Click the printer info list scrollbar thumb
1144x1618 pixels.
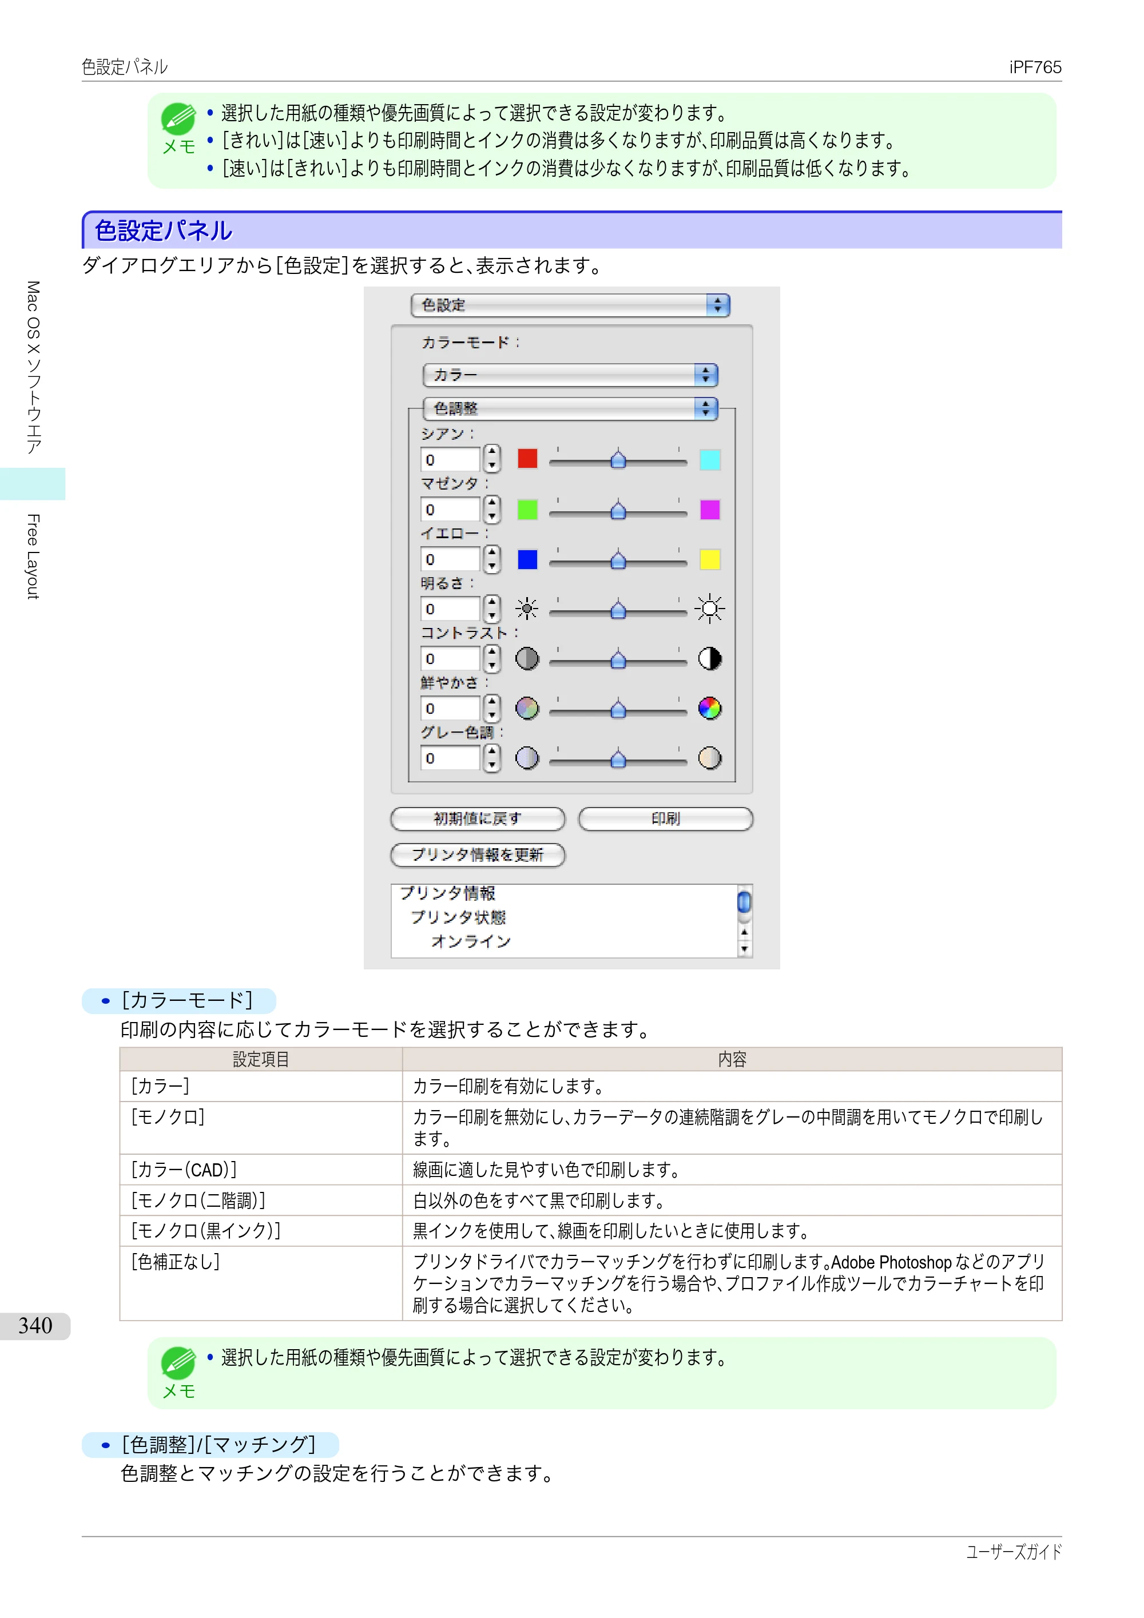744,902
